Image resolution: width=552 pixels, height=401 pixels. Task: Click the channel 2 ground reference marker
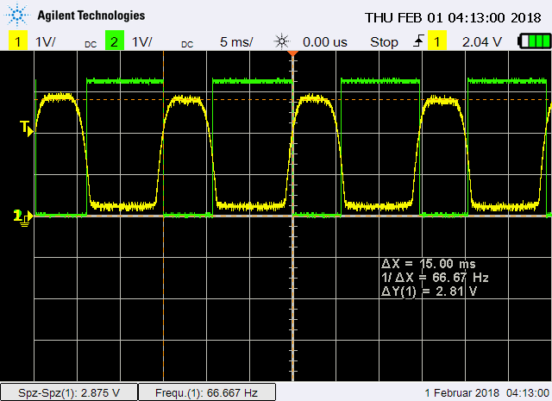pyautogui.click(x=22, y=216)
